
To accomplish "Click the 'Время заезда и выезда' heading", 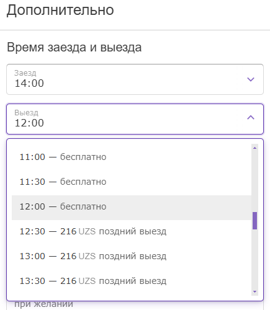I will pyautogui.click(x=74, y=47).
